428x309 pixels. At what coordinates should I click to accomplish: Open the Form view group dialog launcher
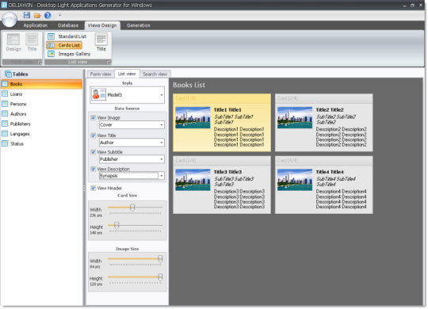(40, 63)
